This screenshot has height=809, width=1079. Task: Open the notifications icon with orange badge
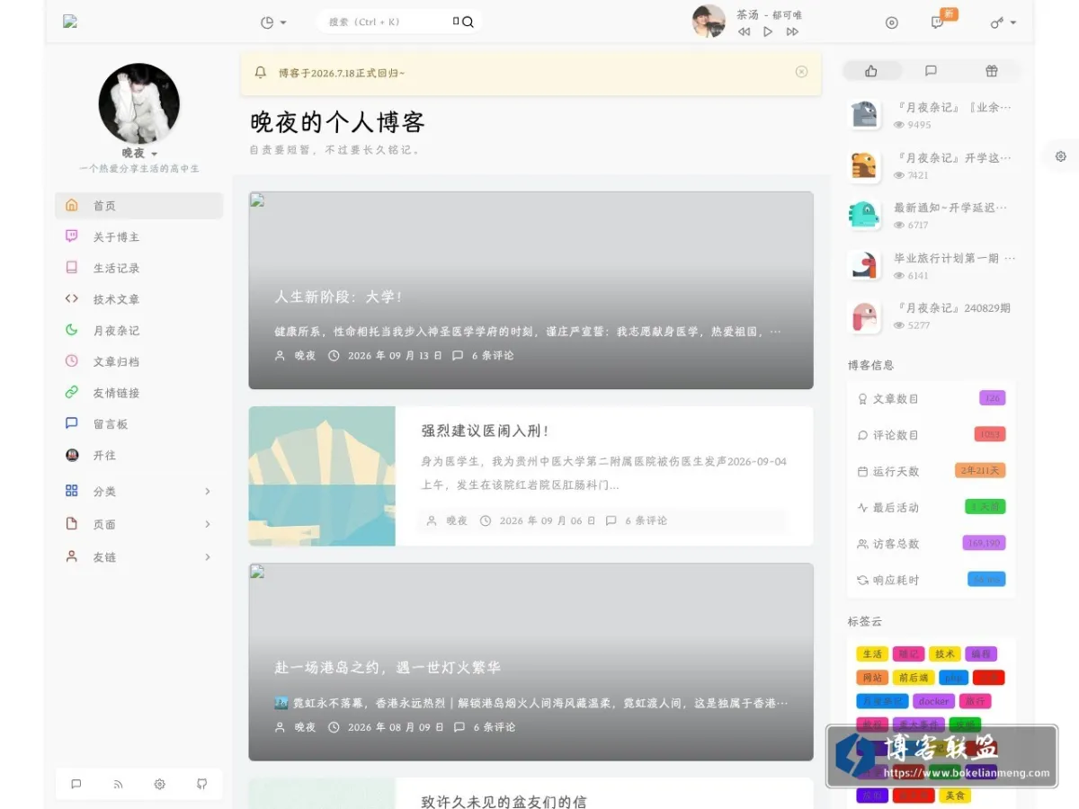[x=938, y=22]
